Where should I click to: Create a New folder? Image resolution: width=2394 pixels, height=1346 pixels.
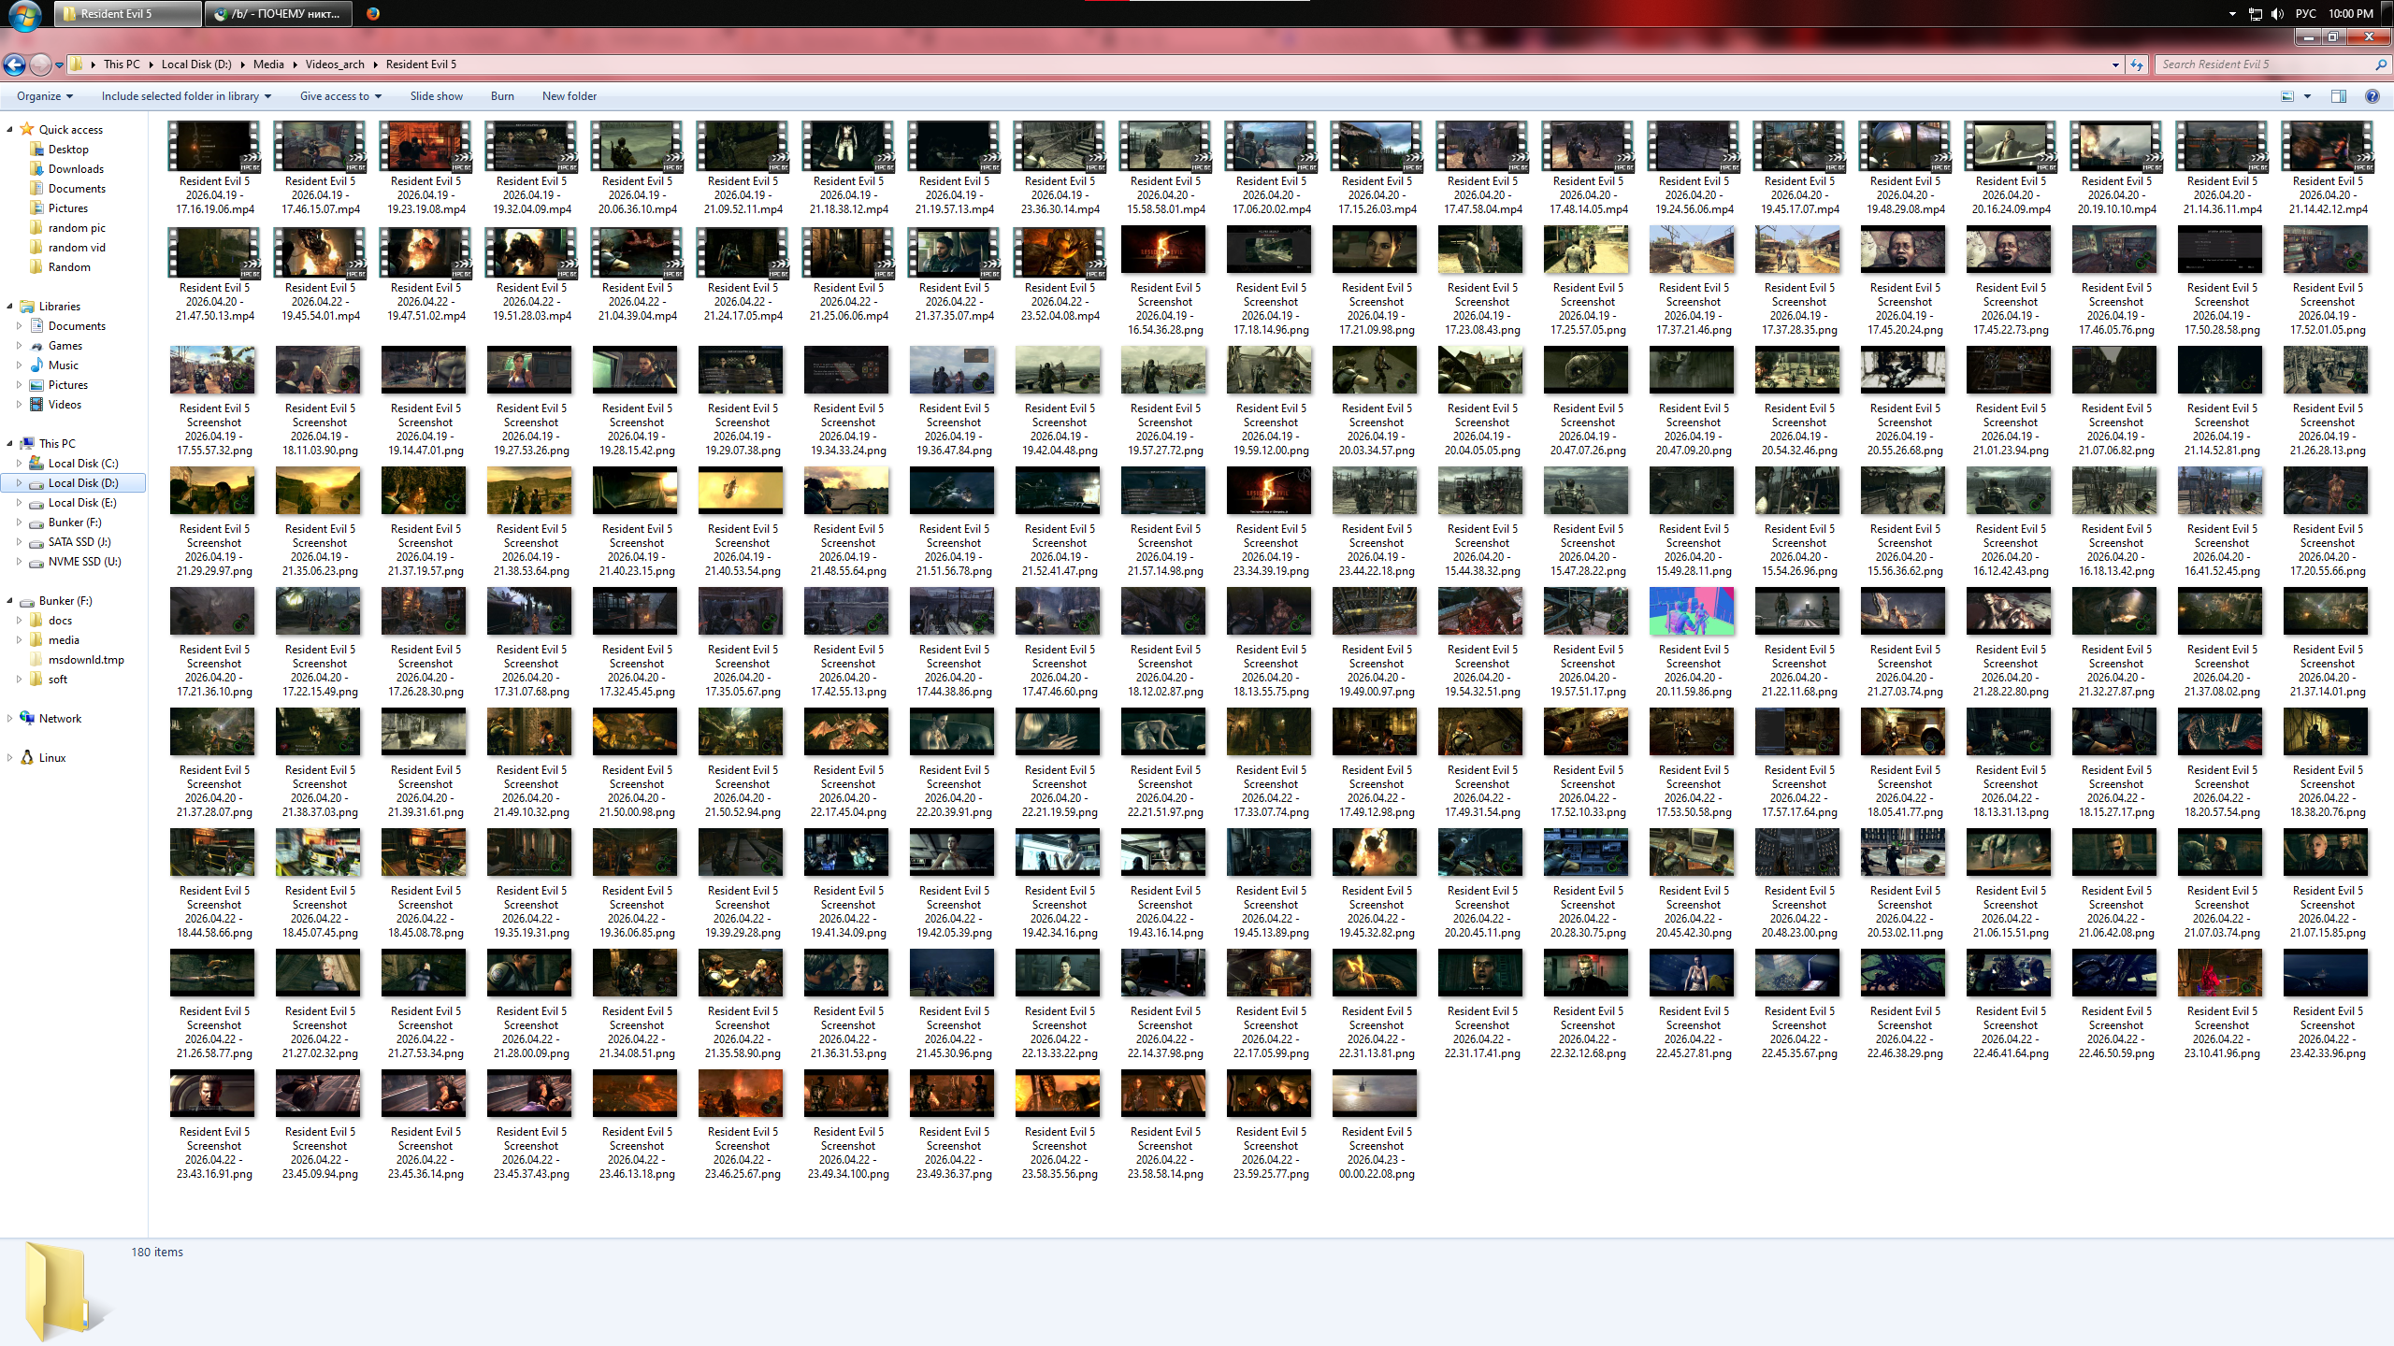[569, 96]
